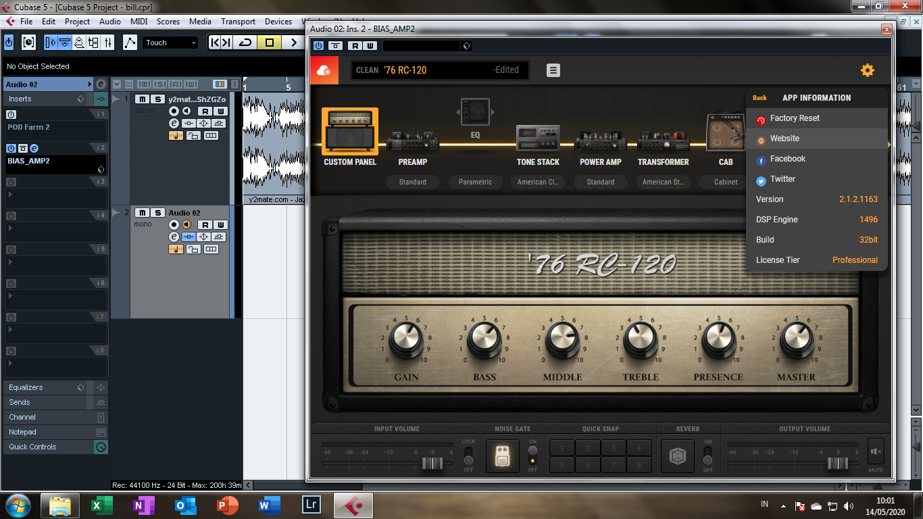Open the Preamp Standard type selector
This screenshot has width=923, height=519.
pos(413,182)
